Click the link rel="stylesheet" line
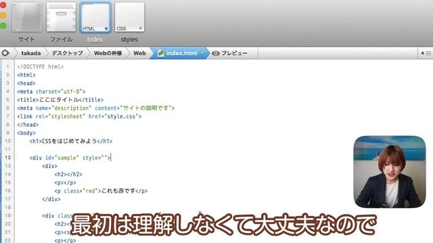Viewport: 433px width, 243px height. coord(79,116)
